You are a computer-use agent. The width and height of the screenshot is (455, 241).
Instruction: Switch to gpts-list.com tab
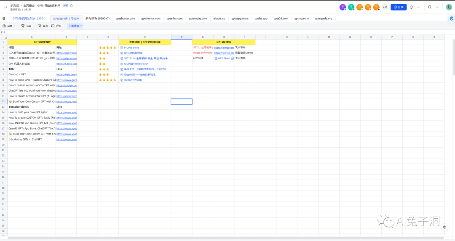point(175,19)
